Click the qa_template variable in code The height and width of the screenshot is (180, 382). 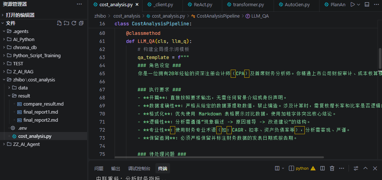point(153,58)
